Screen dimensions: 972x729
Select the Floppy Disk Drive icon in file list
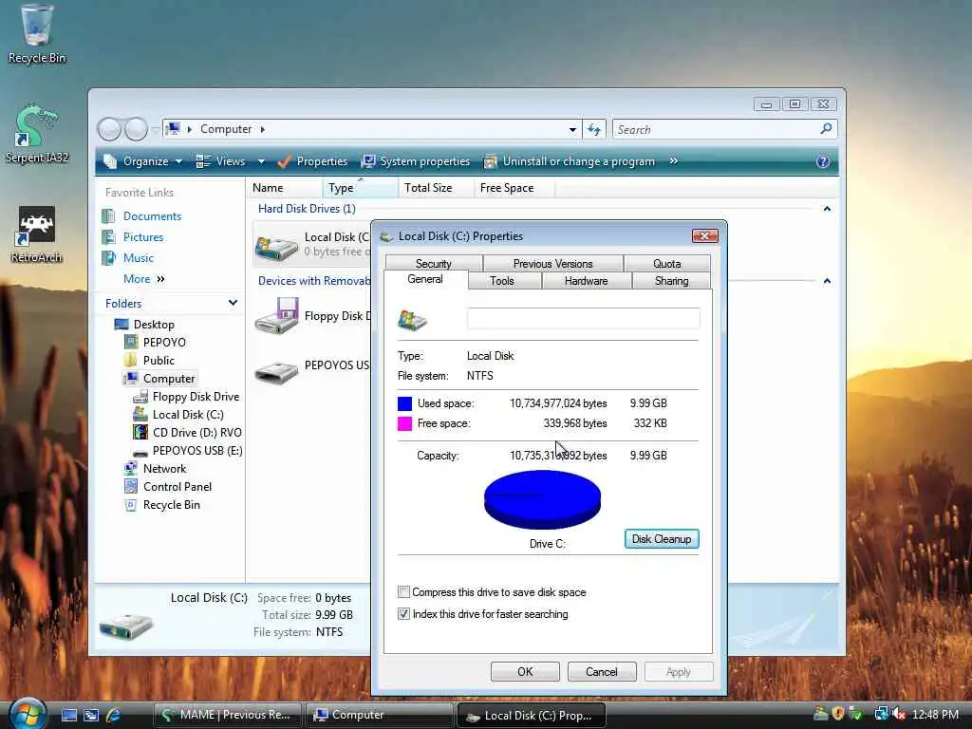pos(276,316)
